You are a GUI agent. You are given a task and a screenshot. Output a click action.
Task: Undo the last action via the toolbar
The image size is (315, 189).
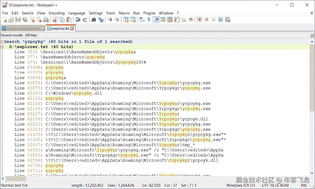pos(78,20)
